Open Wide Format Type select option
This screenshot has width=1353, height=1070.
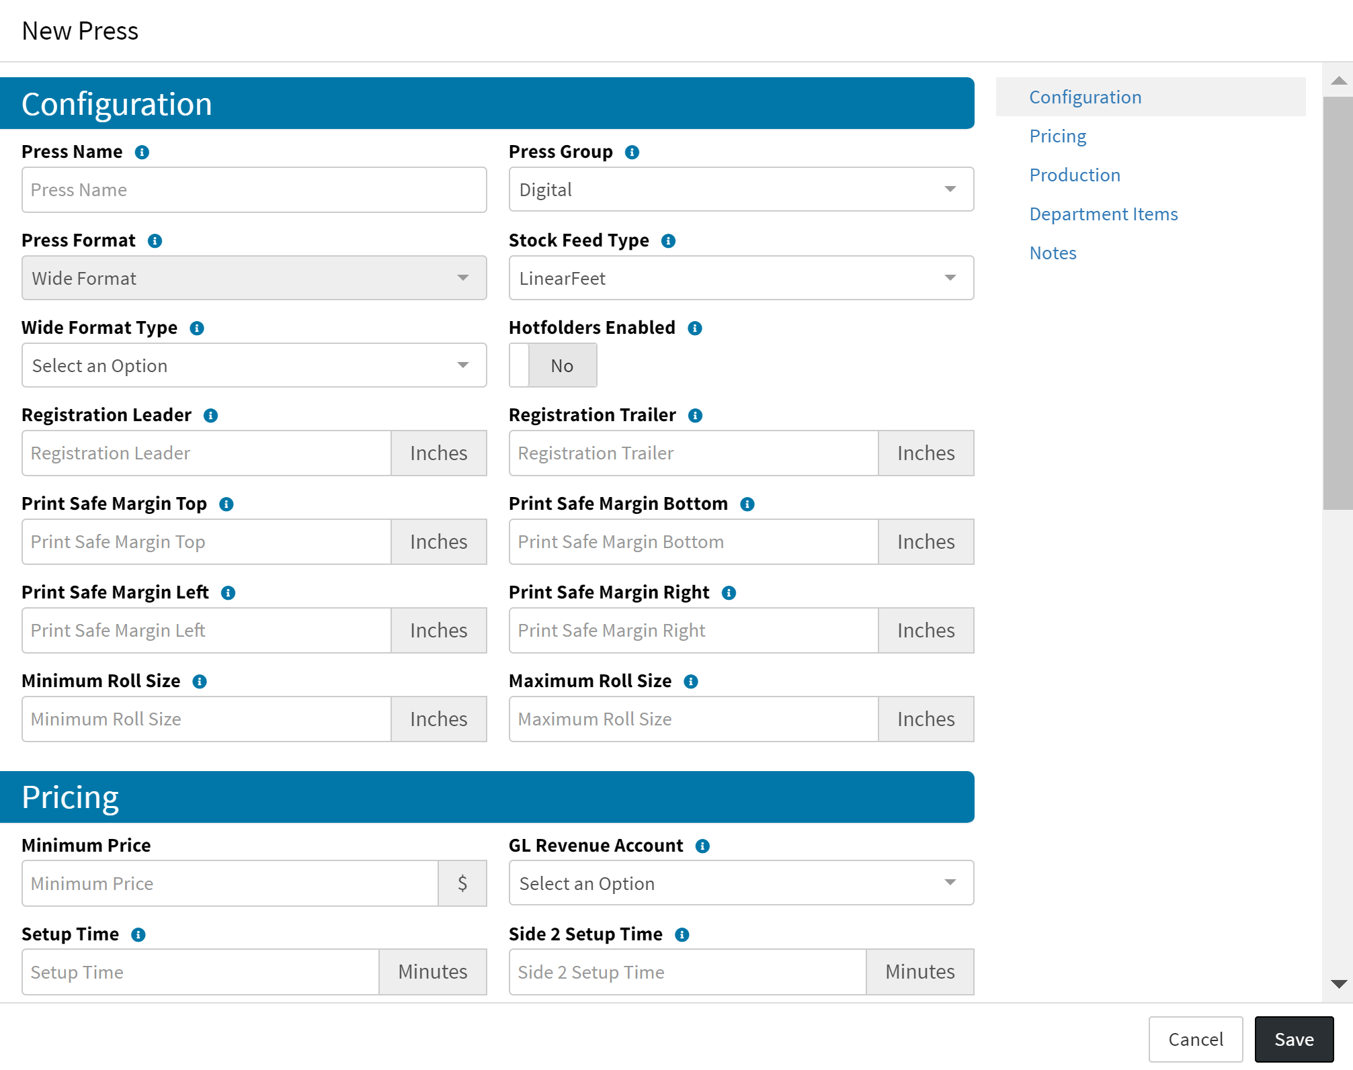coord(254,365)
